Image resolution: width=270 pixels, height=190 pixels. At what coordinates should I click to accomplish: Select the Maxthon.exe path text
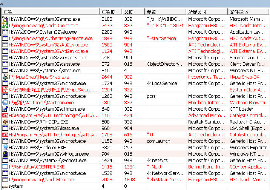coord(41,103)
